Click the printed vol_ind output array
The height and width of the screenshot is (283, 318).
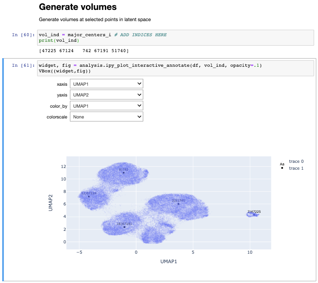pos(84,51)
